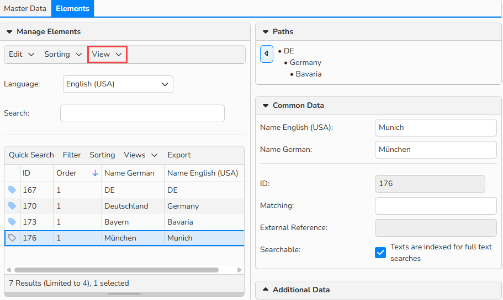Select the Elements tab
The height and width of the screenshot is (300, 503).
click(72, 8)
